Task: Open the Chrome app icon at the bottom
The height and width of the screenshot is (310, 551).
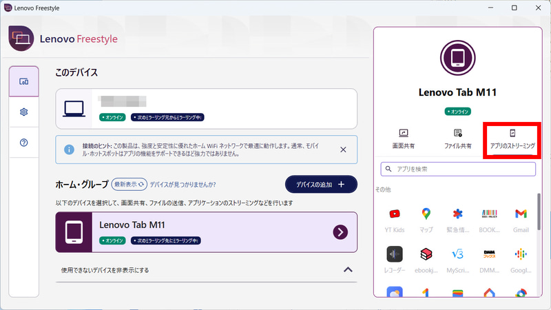Action: (521, 292)
